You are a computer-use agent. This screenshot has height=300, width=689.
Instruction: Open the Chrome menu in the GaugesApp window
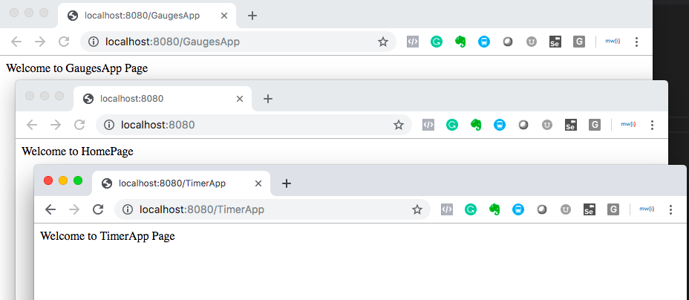point(636,42)
